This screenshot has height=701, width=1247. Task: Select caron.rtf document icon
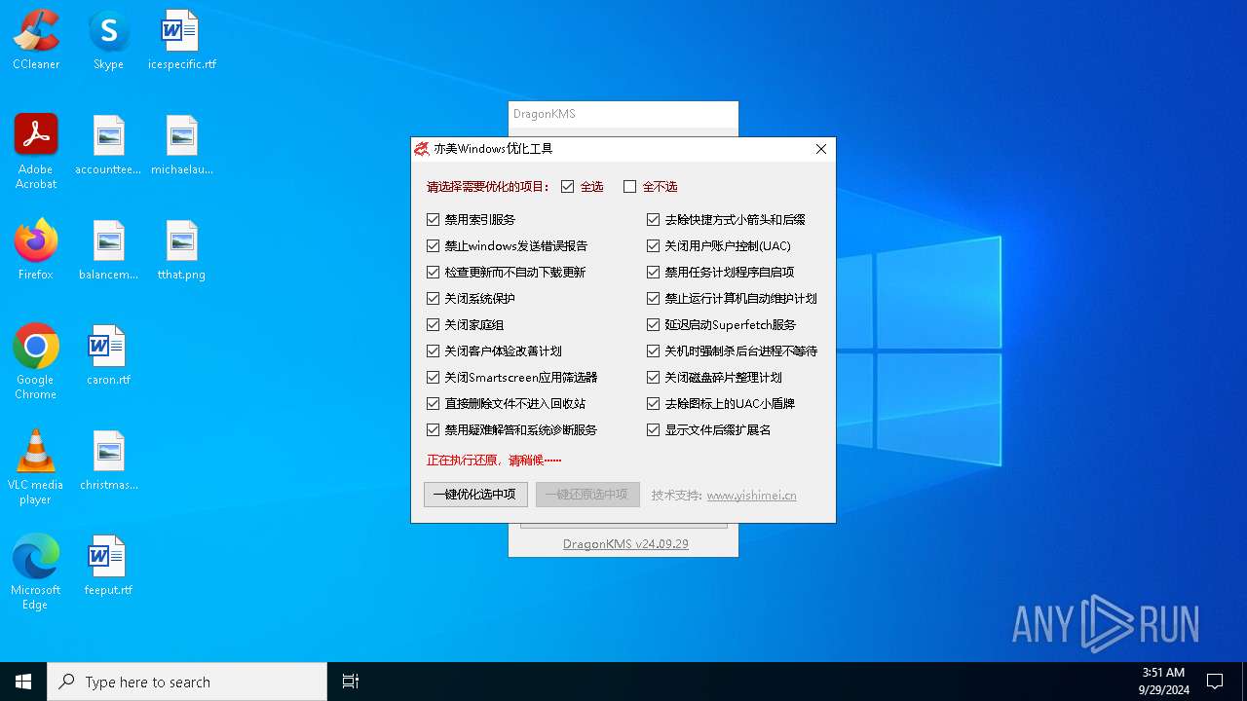click(x=108, y=354)
